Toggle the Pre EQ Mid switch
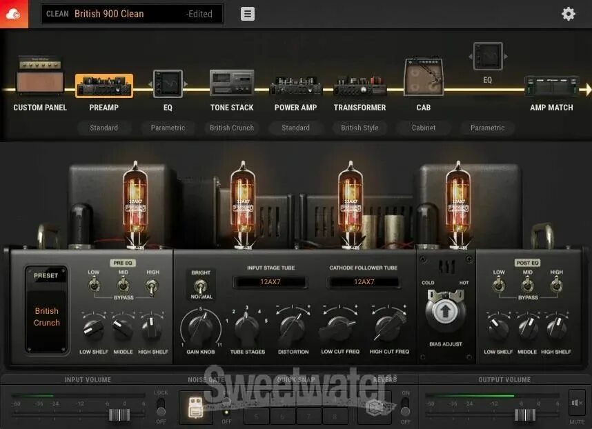This screenshot has height=429, width=592. (123, 285)
